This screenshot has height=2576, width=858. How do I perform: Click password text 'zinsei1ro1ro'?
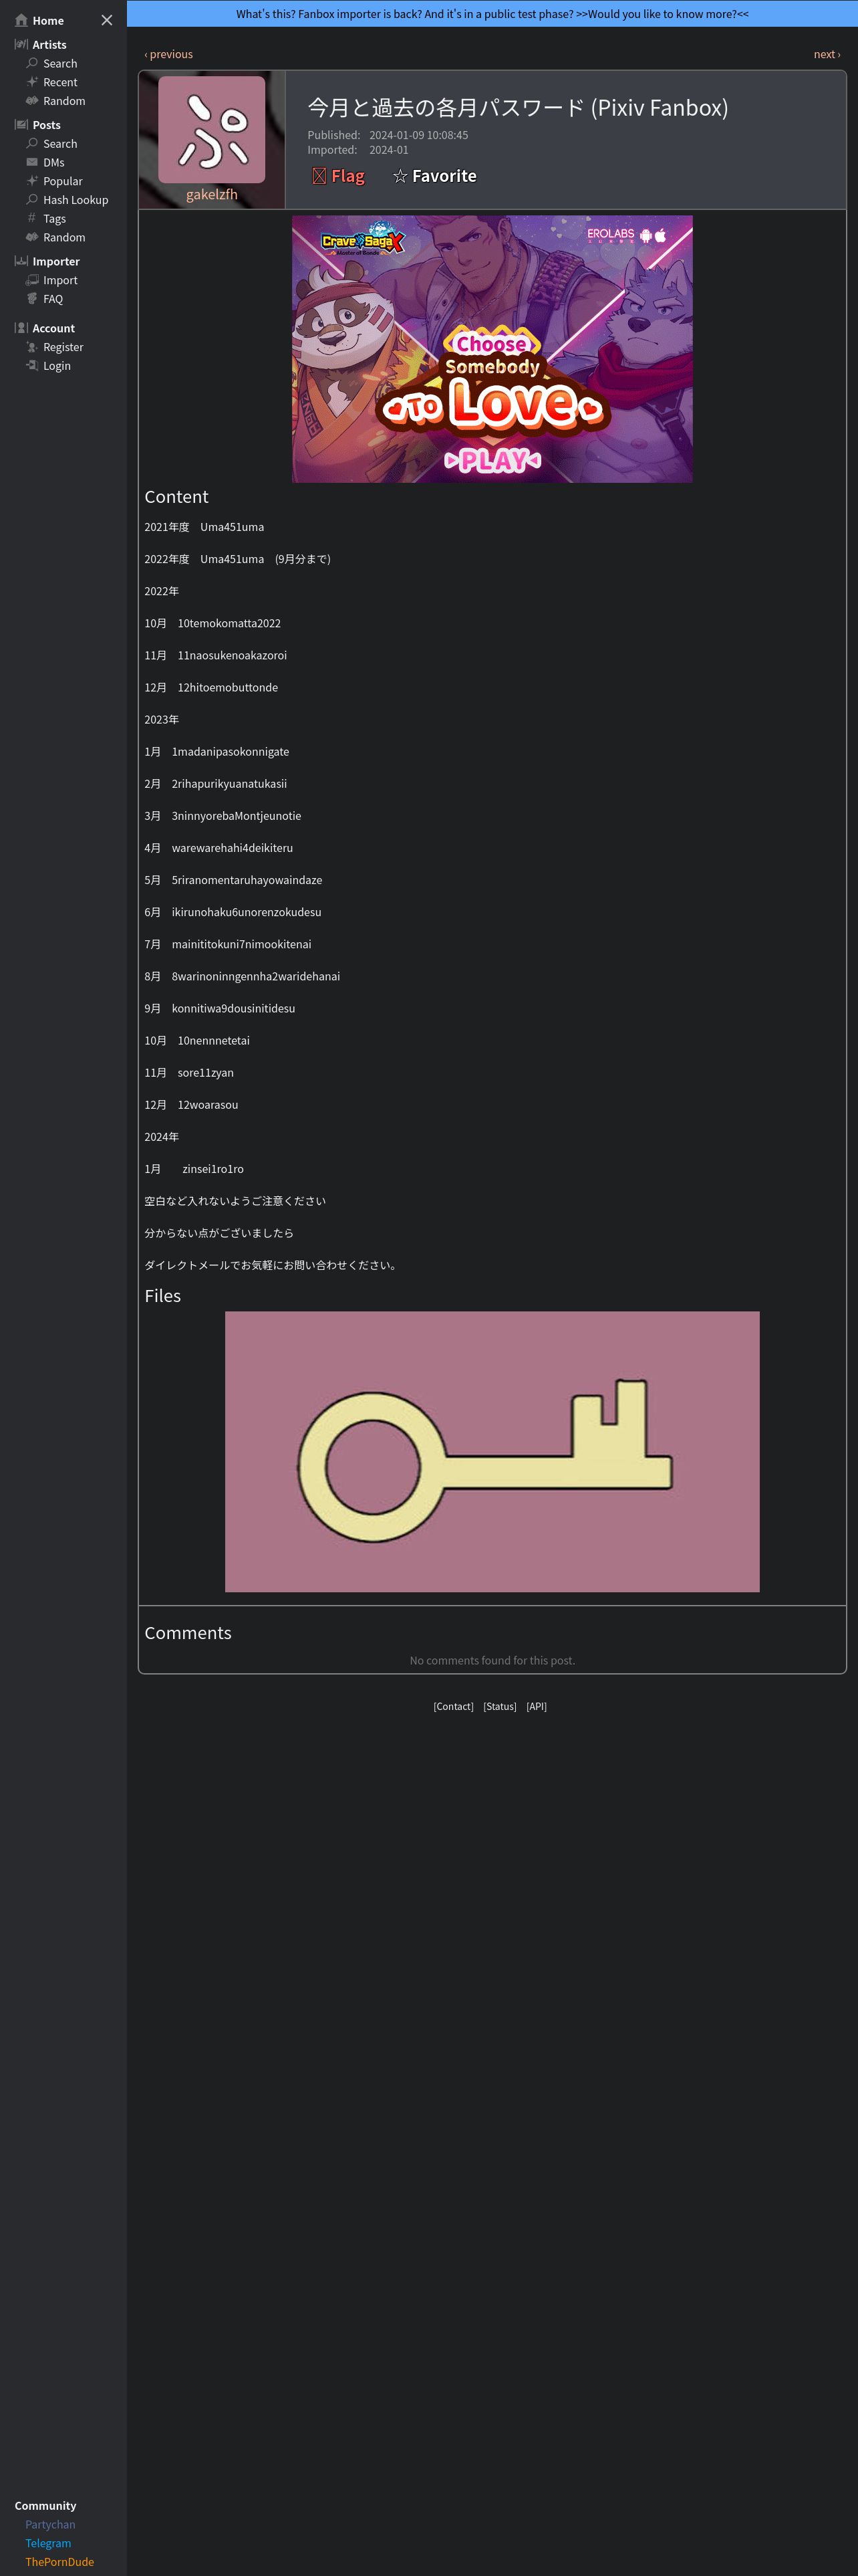[212, 1169]
